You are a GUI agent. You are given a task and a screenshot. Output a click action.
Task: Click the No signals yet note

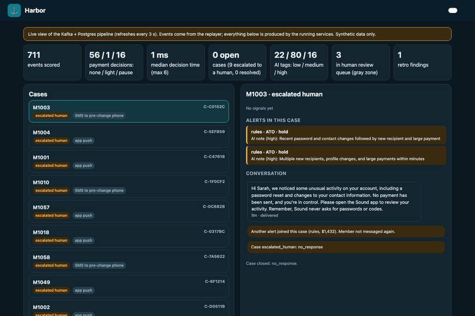tap(259, 108)
